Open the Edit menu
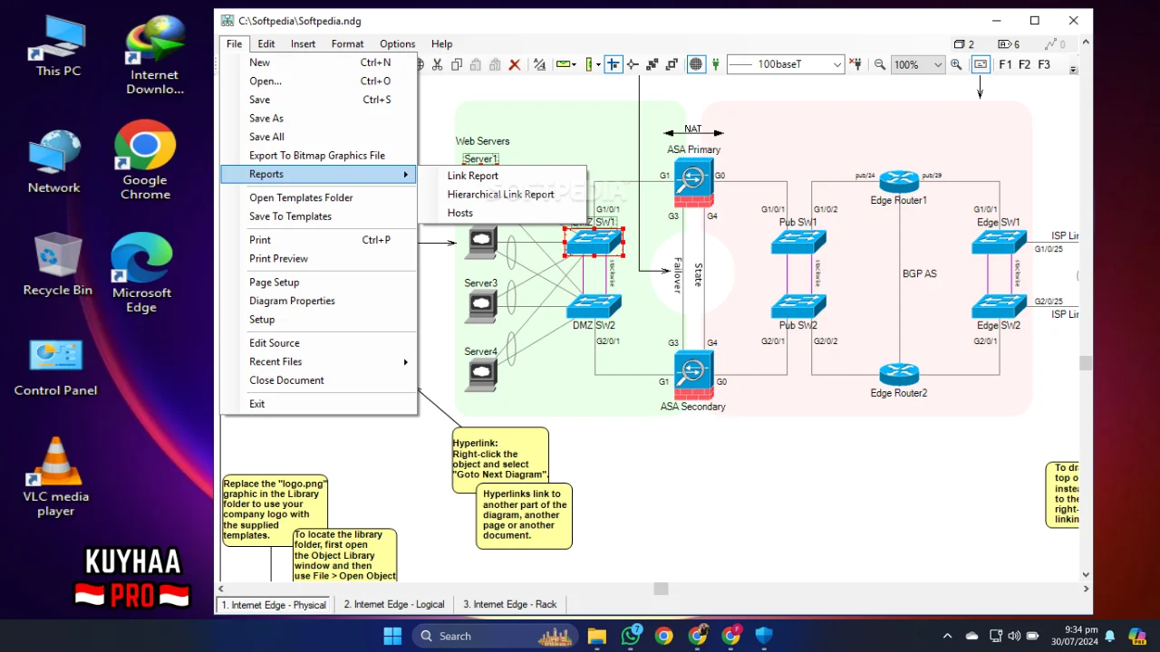 [266, 43]
